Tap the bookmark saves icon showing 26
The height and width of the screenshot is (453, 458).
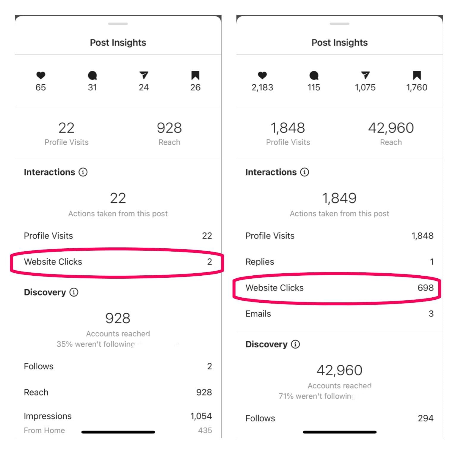click(195, 75)
